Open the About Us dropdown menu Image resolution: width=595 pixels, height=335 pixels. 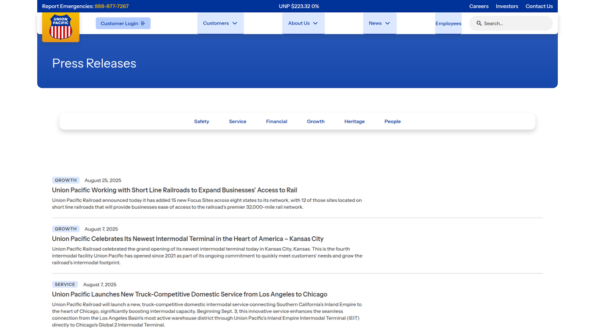click(x=303, y=23)
